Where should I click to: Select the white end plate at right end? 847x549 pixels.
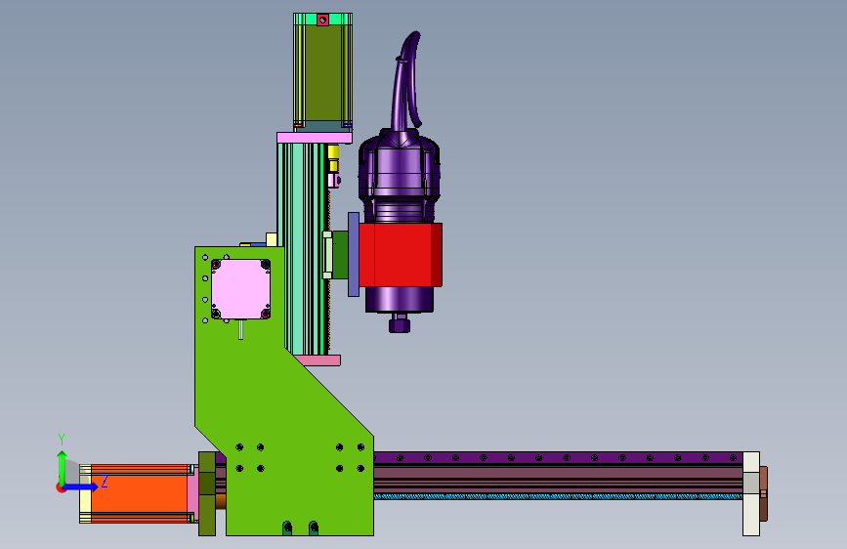pos(751,494)
